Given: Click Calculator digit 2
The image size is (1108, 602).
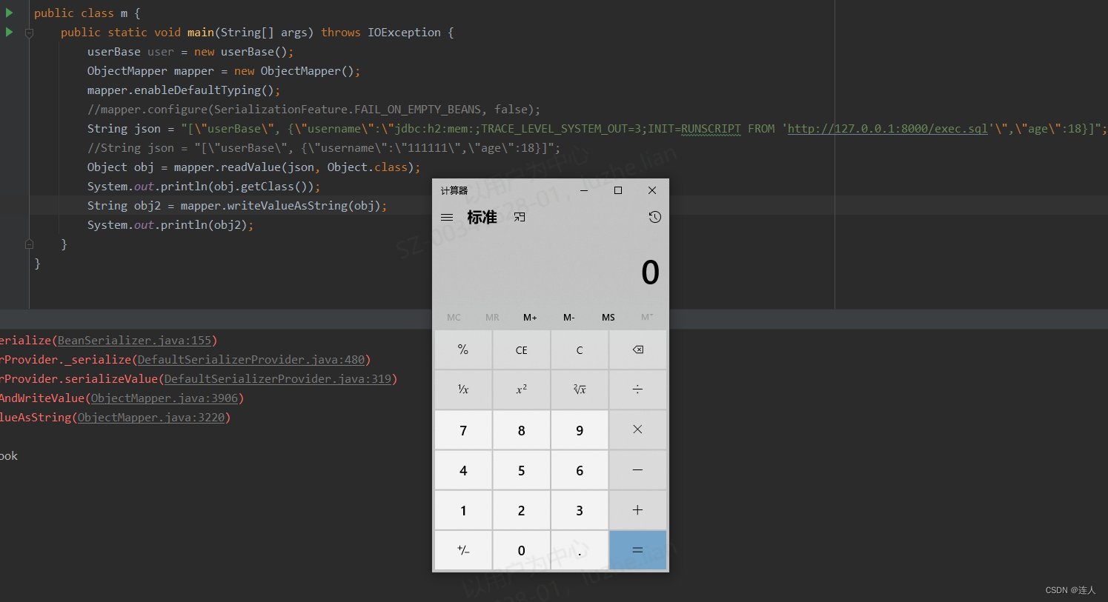Looking at the screenshot, I should click(522, 510).
